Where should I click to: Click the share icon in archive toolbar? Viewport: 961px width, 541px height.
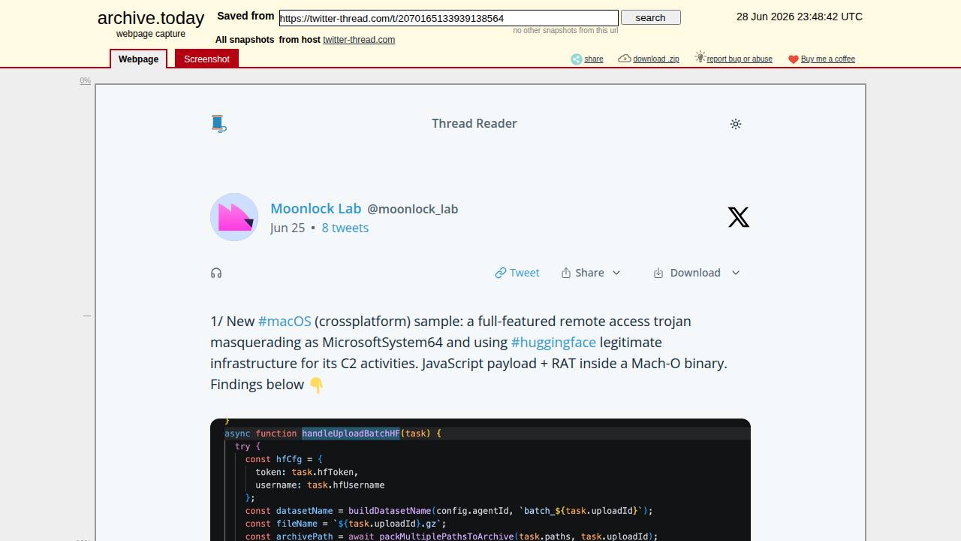coord(577,59)
